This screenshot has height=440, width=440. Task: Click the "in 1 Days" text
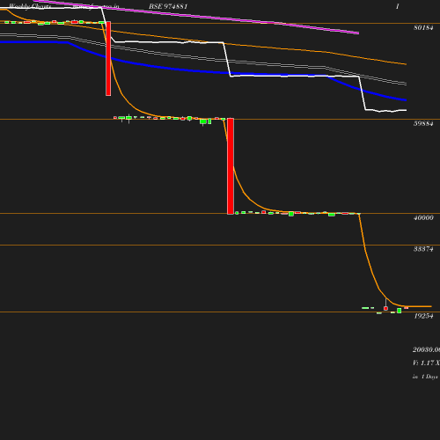pos(425,377)
